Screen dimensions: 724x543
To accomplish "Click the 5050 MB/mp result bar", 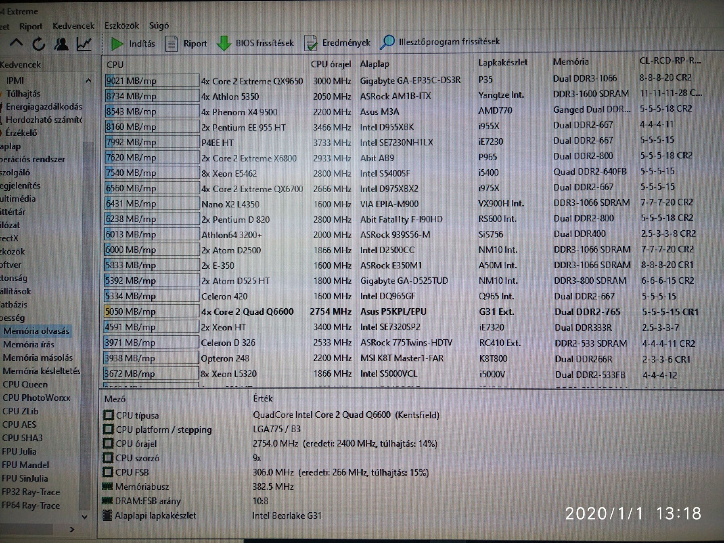I will click(151, 311).
